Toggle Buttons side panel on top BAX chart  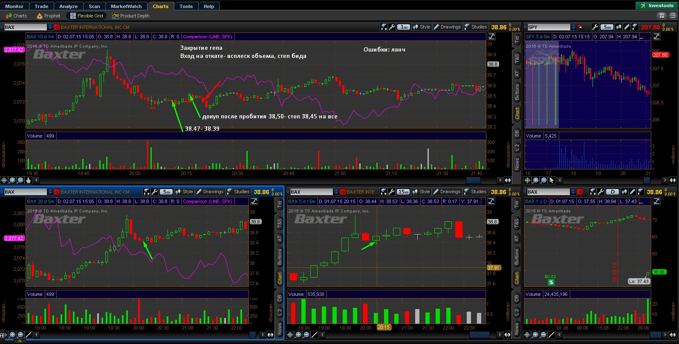[517, 92]
